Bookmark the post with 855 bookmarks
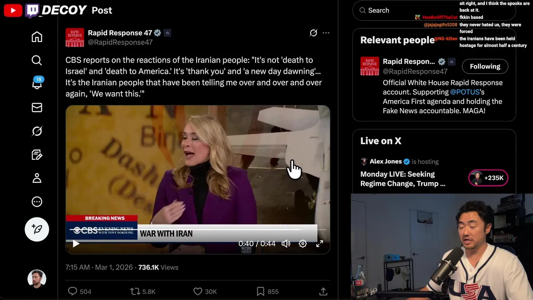Screen dimensions: 533x300 [x=267, y=291]
